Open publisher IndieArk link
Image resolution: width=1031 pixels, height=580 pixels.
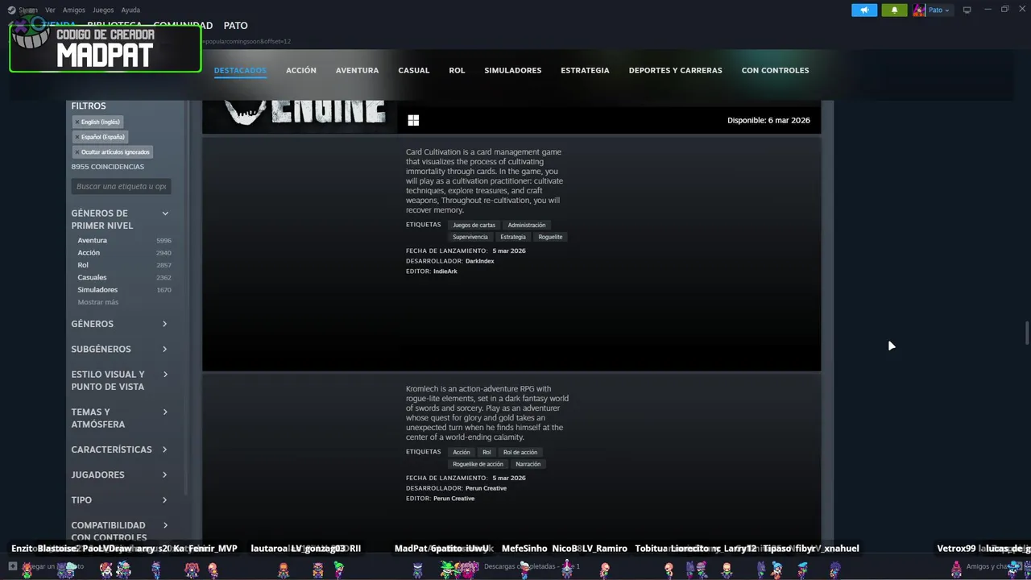[x=445, y=271]
